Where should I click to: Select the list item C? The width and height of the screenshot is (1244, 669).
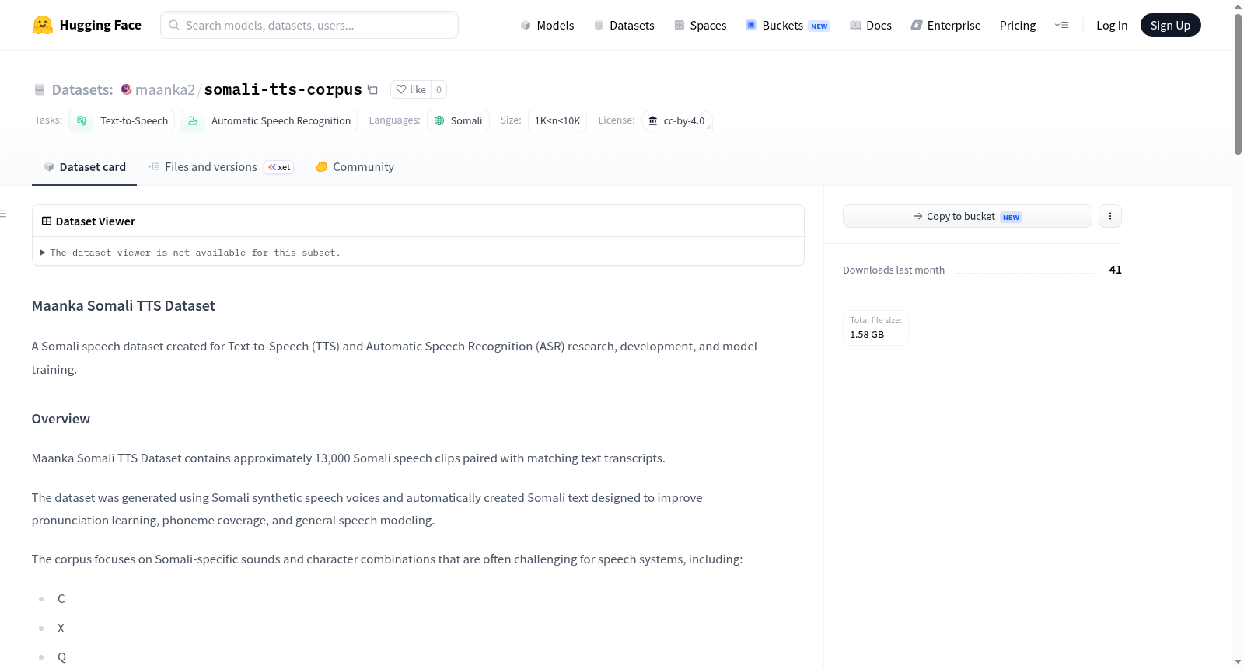pos(61,599)
